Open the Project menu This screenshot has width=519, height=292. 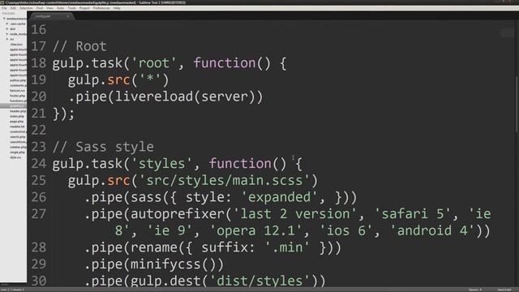[x=84, y=8]
